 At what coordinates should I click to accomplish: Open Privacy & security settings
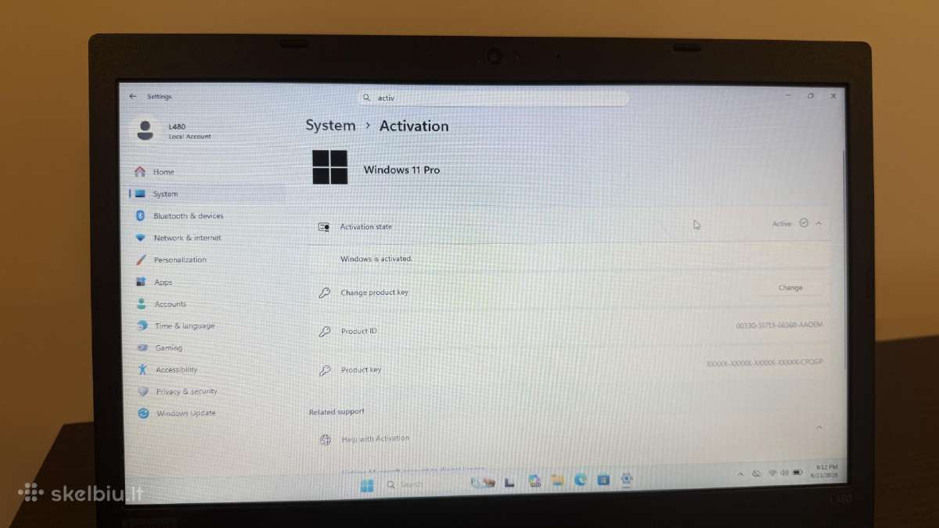[186, 391]
